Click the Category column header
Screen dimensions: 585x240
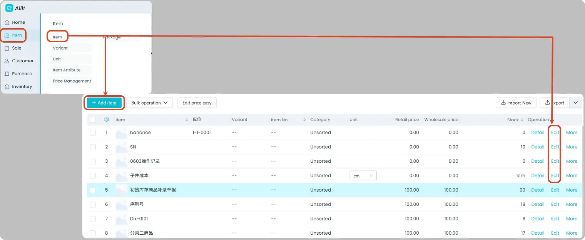pyautogui.click(x=320, y=120)
